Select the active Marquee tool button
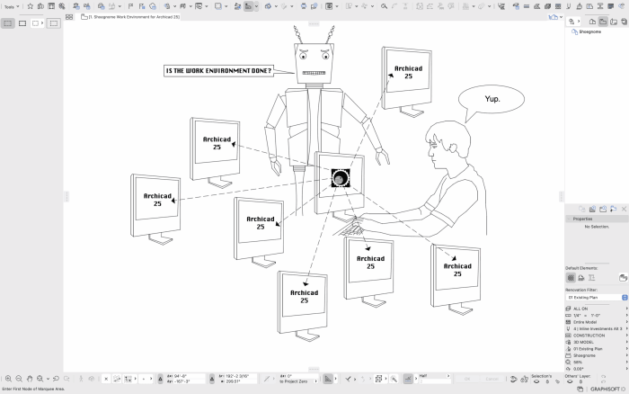 [7, 23]
